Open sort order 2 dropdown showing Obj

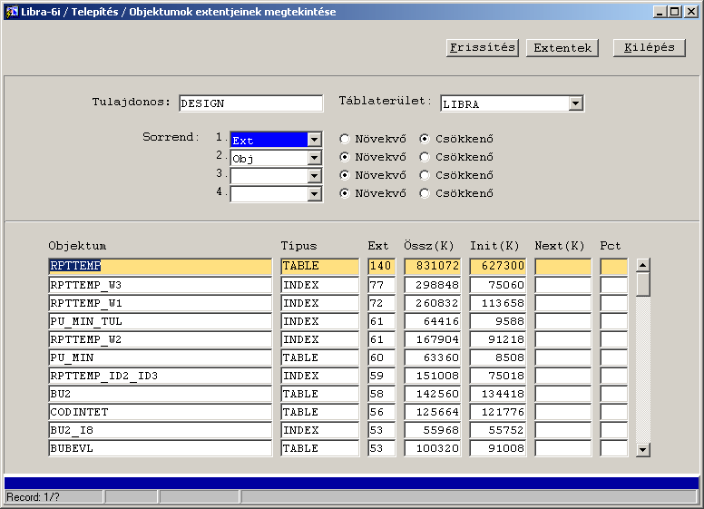click(314, 158)
